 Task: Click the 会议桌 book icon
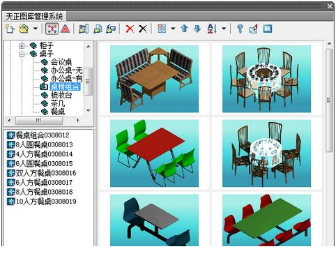[x=45, y=62]
